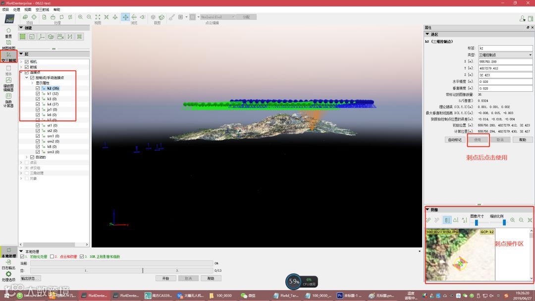Click the Z [m] 32.423 field
The image size is (535, 301).
click(505, 75)
